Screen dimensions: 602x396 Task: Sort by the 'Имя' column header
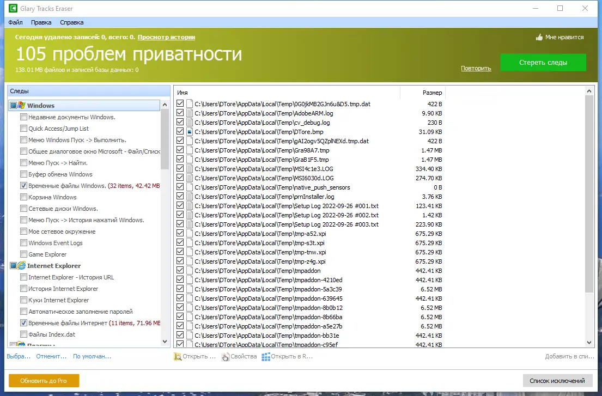[x=287, y=93]
